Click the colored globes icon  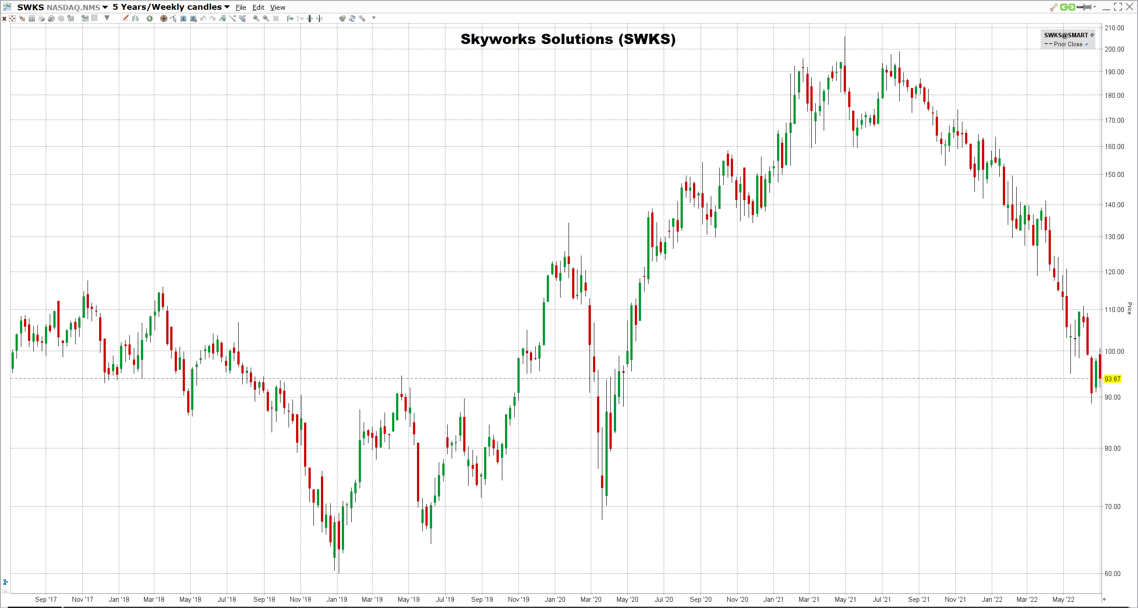[342, 18]
